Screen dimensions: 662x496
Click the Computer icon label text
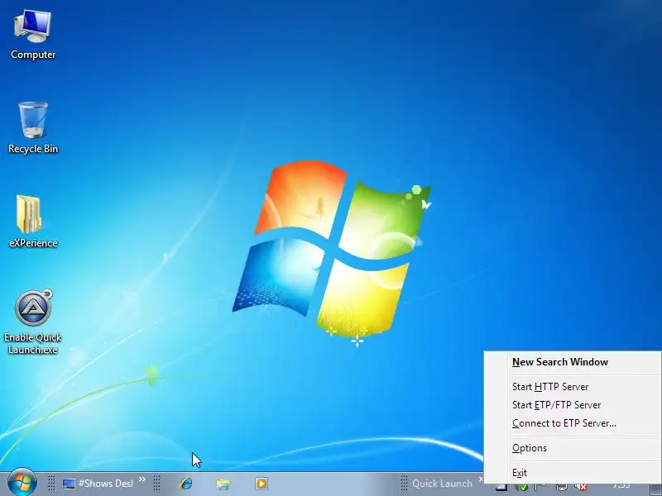pyautogui.click(x=33, y=55)
